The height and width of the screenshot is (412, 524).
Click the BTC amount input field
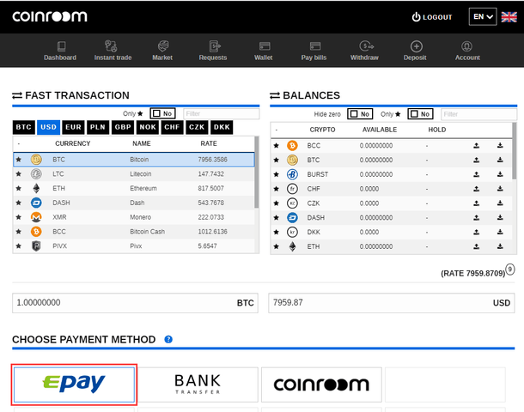click(135, 303)
